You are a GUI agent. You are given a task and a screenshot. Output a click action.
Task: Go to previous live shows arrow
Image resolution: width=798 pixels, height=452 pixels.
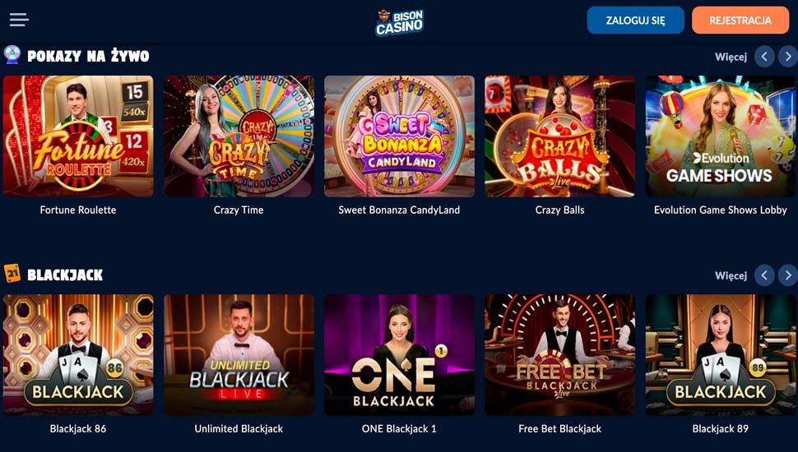coord(764,57)
